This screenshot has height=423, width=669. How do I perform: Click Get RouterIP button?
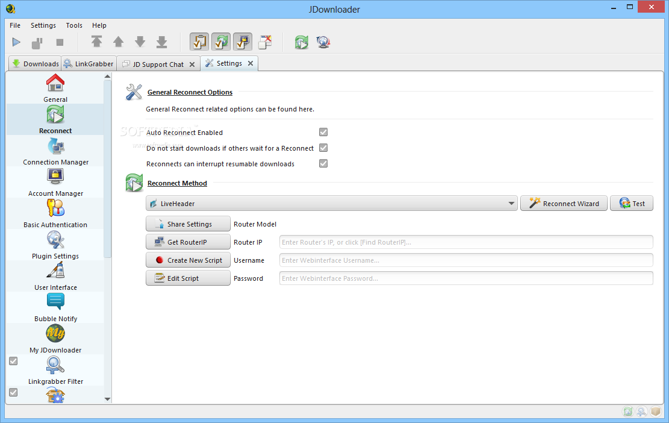coord(188,242)
